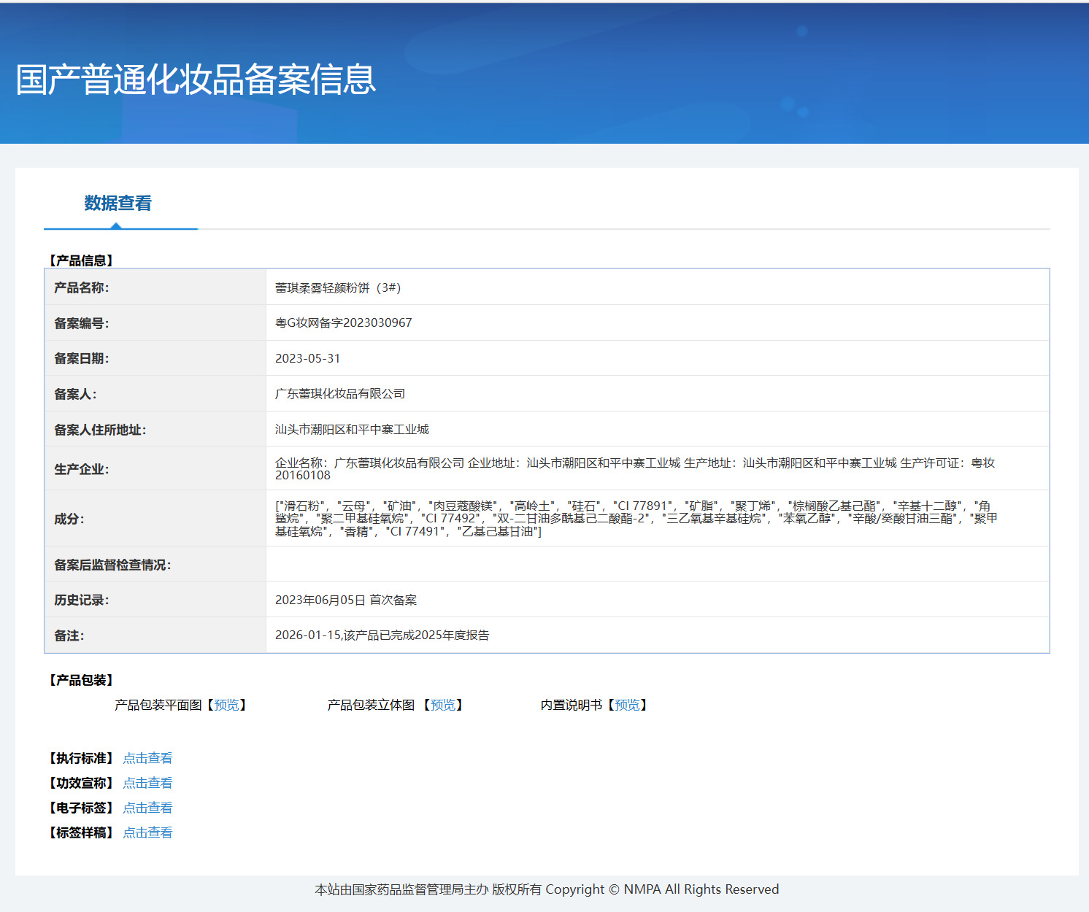Click the NMPA copyright footer text
Screen dimensions: 1089x912
[x=547, y=889]
